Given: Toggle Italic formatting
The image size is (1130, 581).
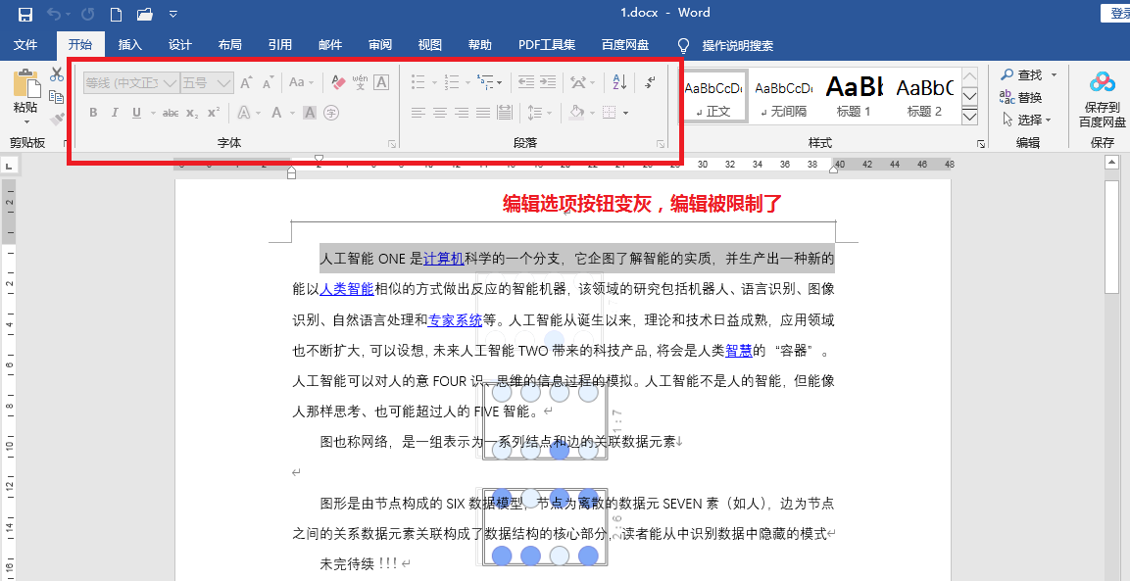Looking at the screenshot, I should pos(114,113).
